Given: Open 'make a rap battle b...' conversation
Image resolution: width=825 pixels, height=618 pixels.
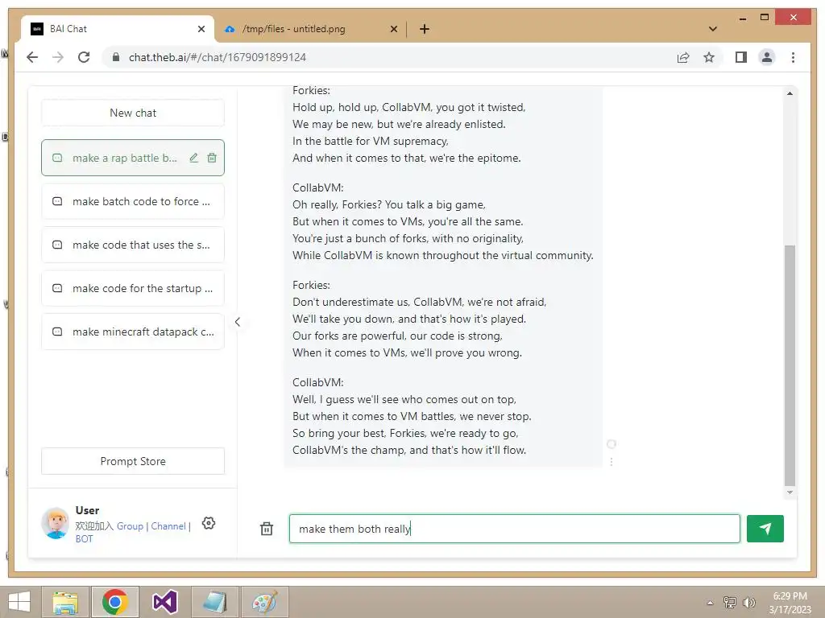Looking at the screenshot, I should pyautogui.click(x=133, y=158).
